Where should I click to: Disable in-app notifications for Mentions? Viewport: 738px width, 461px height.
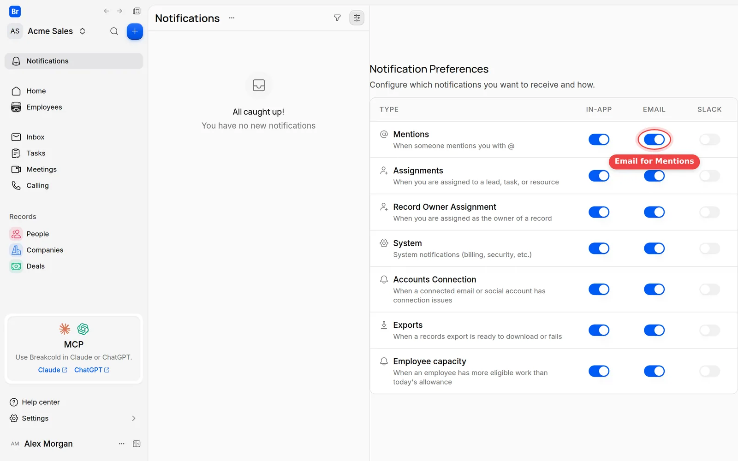coord(599,140)
